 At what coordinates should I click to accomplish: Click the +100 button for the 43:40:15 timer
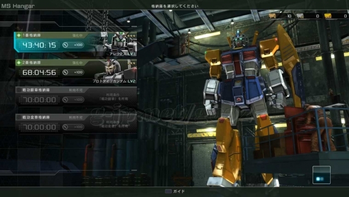78,45
